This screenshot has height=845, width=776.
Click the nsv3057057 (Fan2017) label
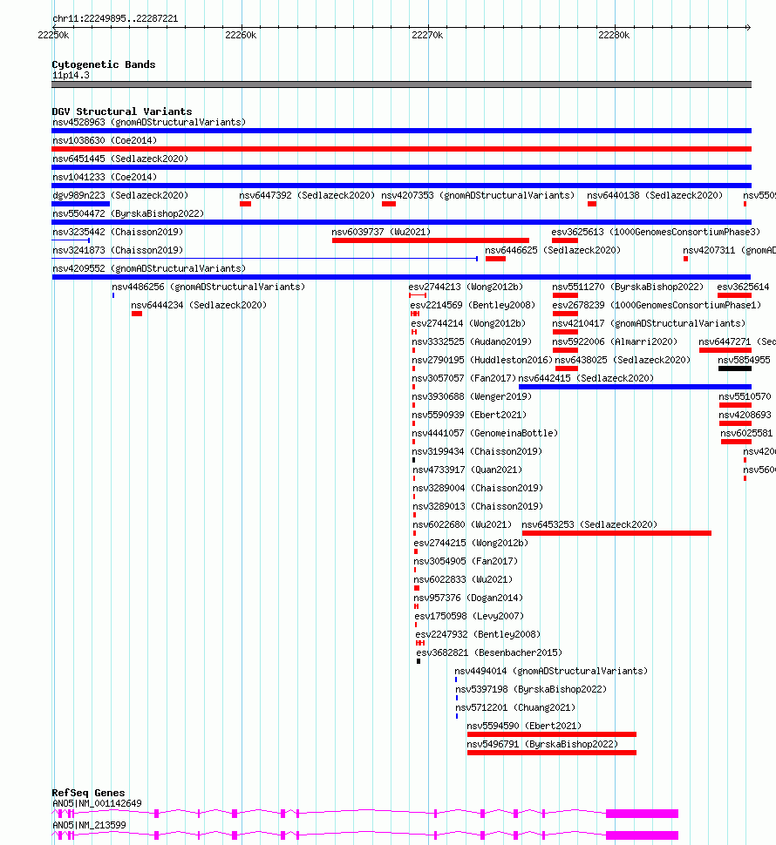[x=464, y=379]
